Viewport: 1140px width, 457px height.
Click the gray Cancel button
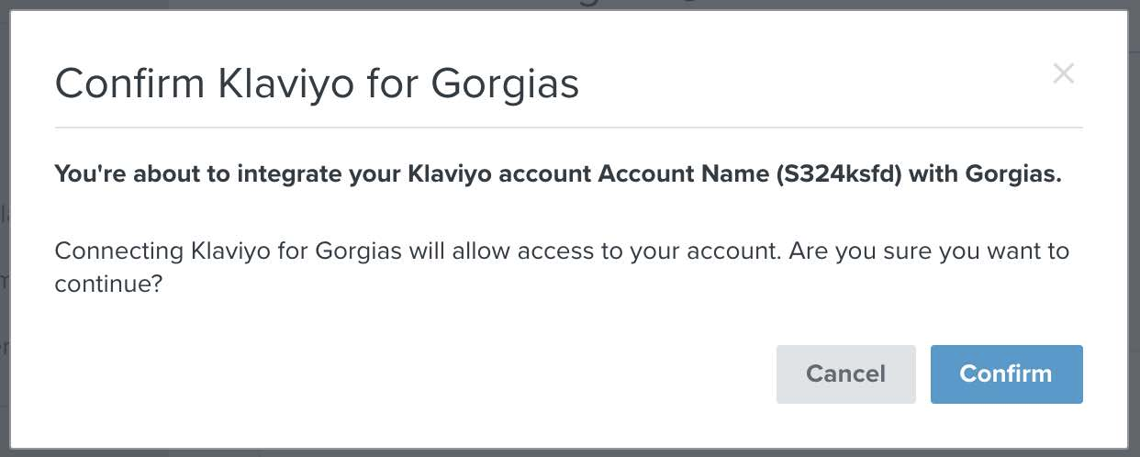pos(845,373)
